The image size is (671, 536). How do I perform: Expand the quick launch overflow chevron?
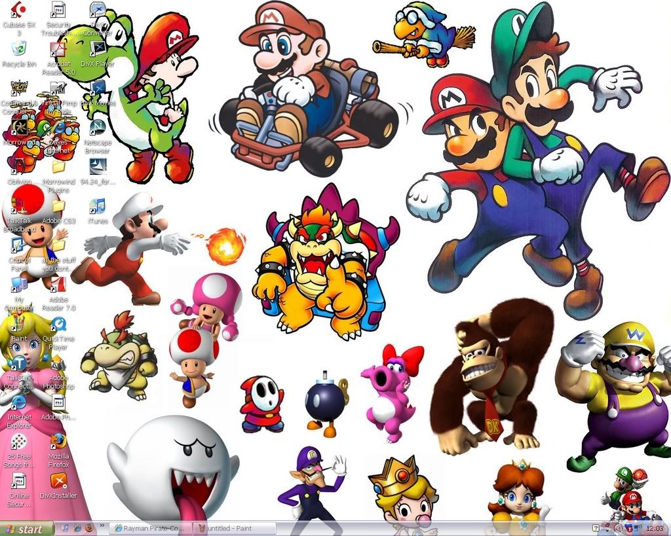(102, 526)
